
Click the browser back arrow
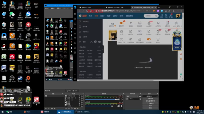[x=80, y=11]
